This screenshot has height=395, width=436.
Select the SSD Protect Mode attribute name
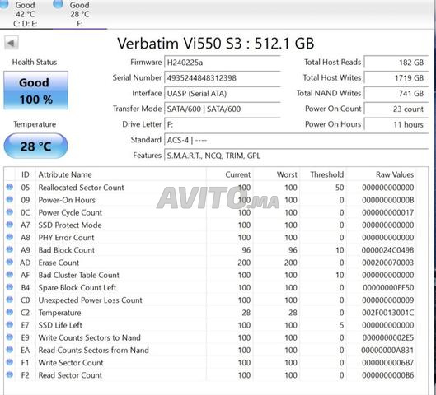(x=70, y=225)
